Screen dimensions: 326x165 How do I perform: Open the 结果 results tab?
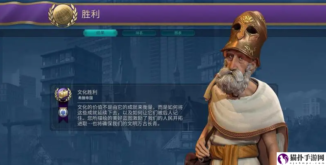100,33
